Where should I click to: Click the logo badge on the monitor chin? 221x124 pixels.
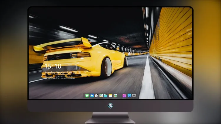[x=111, y=106]
